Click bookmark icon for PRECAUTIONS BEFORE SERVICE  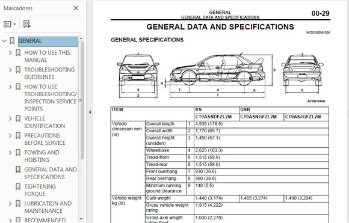click(x=18, y=135)
